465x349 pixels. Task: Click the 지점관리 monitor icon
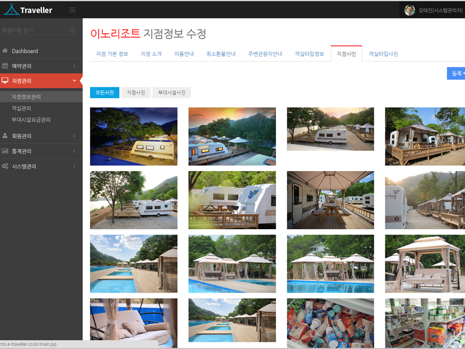click(x=5, y=81)
